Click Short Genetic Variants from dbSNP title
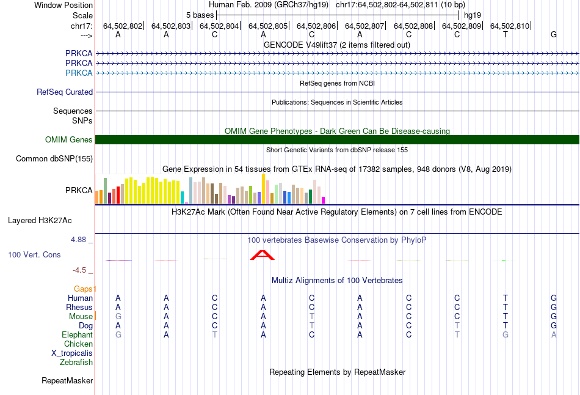580x395 pixels. point(337,150)
